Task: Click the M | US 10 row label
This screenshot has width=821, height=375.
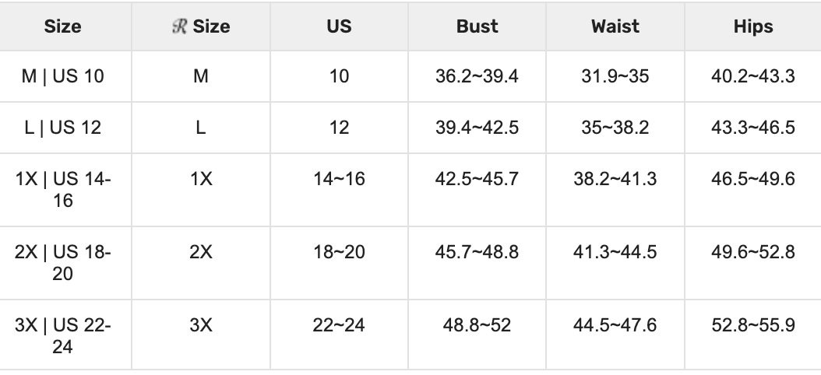Action: pos(63,76)
